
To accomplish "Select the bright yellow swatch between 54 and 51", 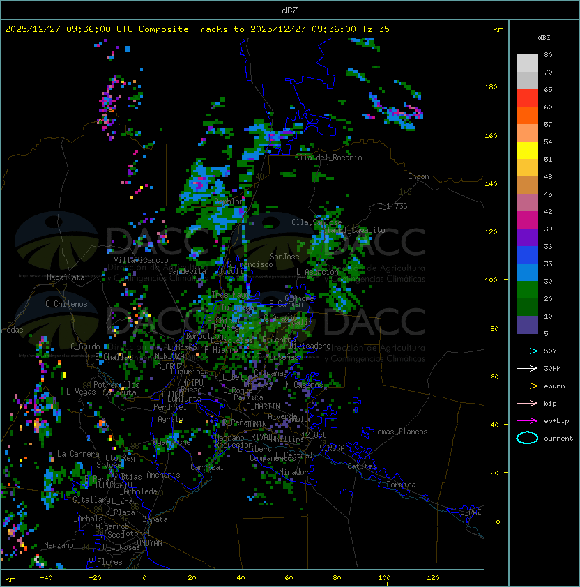I will point(527,151).
